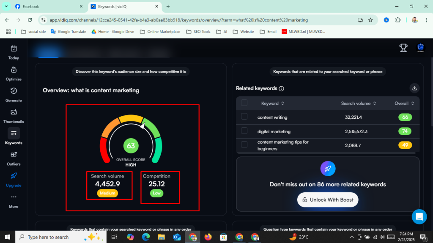Open the chat support bubble

point(419,217)
